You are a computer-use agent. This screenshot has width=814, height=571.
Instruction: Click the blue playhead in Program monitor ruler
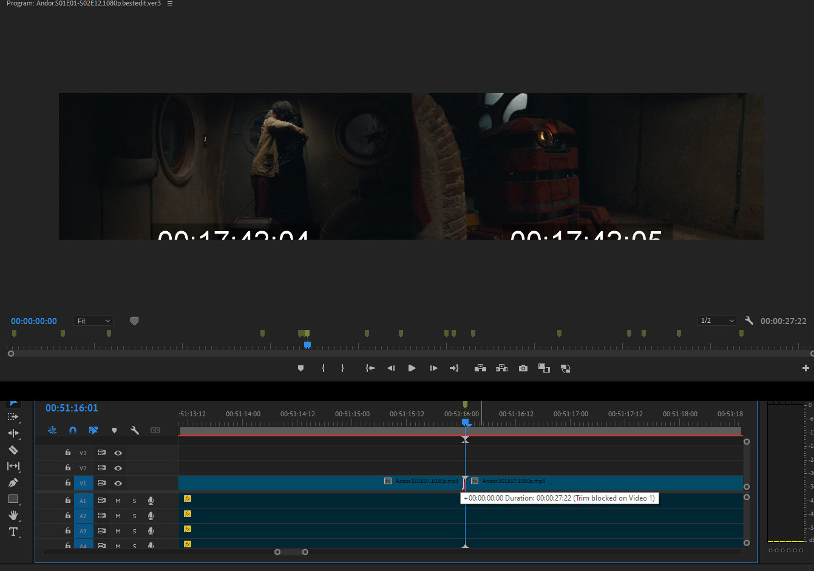[307, 345]
